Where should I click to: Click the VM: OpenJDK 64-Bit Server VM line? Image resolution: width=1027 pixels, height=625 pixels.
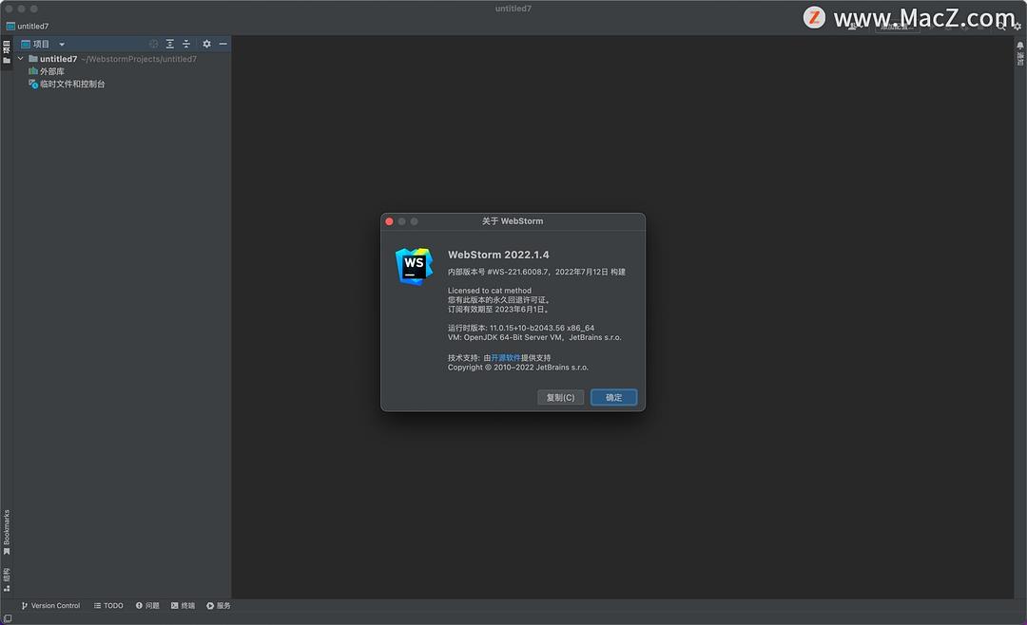tap(534, 338)
